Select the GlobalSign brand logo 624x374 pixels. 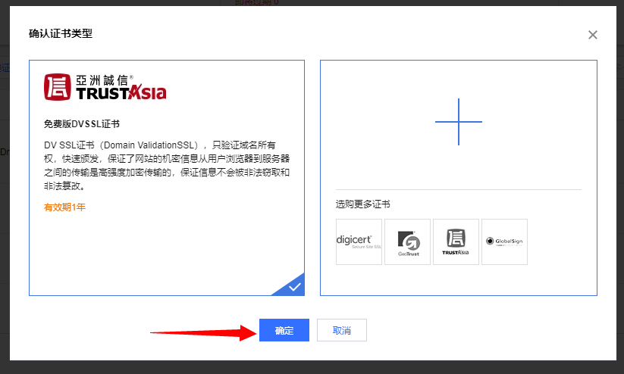(504, 242)
